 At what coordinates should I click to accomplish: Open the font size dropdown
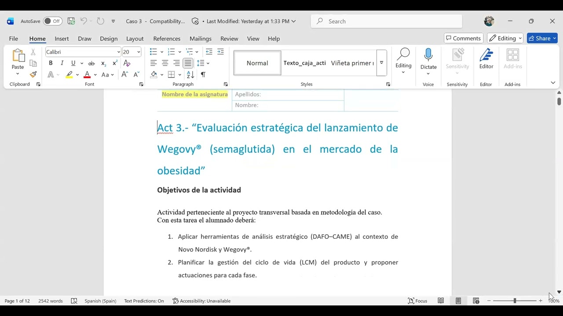pyautogui.click(x=139, y=52)
